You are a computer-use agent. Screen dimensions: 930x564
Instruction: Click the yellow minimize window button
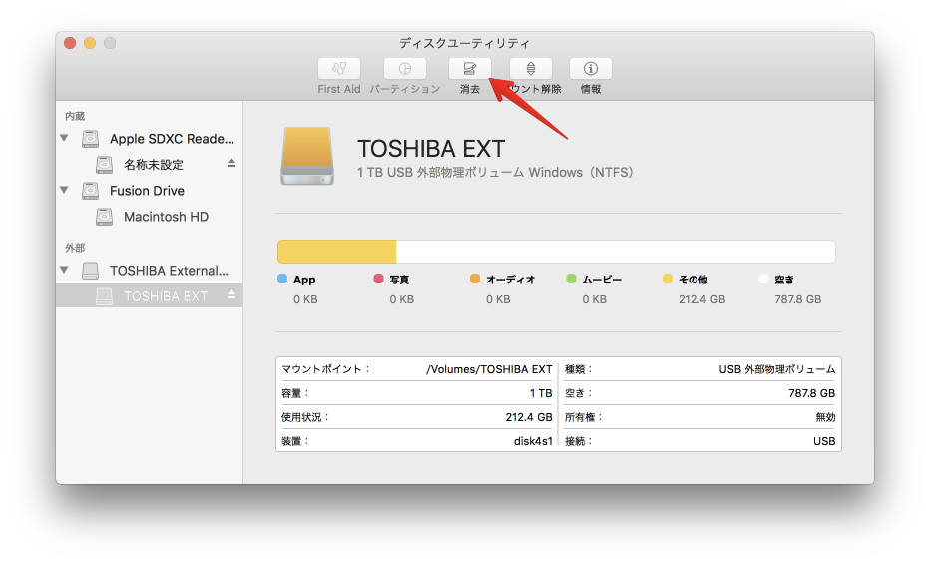click(90, 43)
